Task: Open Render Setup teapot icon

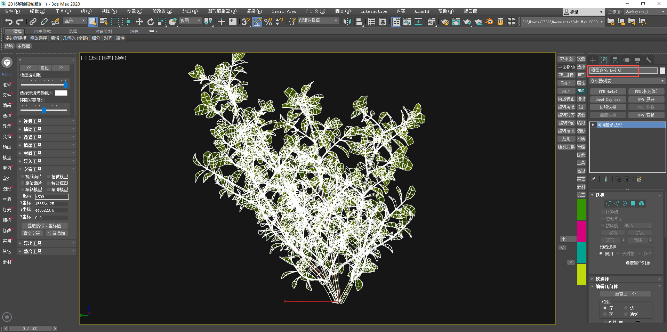Action: pos(444,22)
